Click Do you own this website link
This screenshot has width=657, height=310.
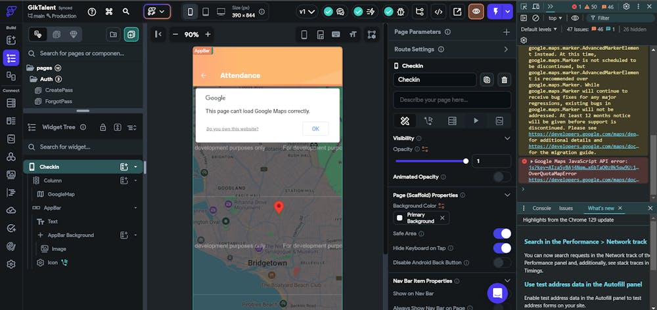pos(233,128)
